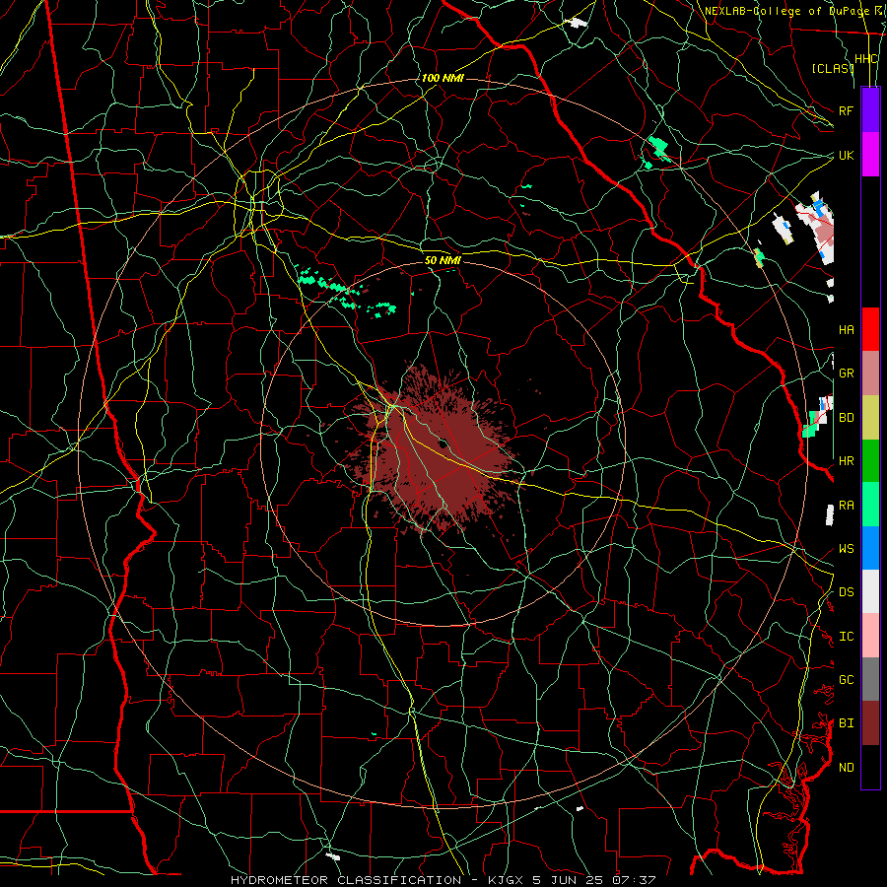The height and width of the screenshot is (887, 887).
Task: Click the "HR" legend label
Action: pos(846,461)
